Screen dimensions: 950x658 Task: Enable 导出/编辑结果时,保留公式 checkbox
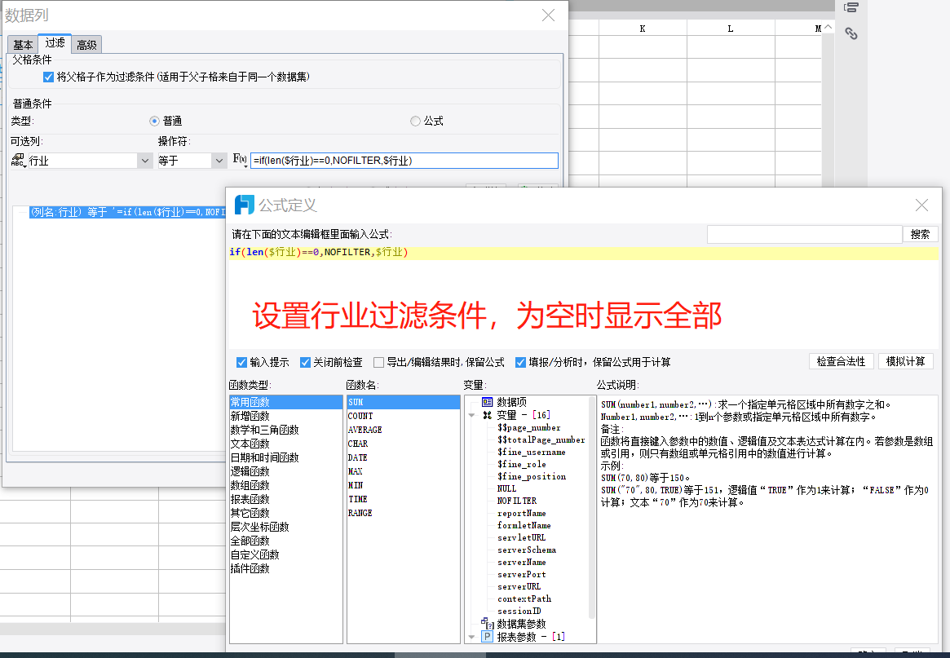378,362
